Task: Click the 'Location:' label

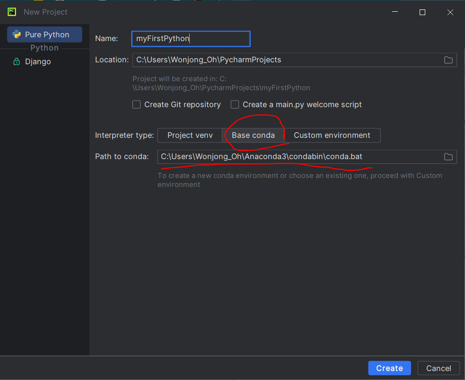Action: pyautogui.click(x=112, y=60)
